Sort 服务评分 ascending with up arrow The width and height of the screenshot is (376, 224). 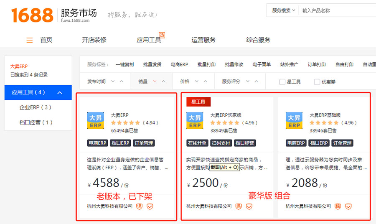(256, 81)
